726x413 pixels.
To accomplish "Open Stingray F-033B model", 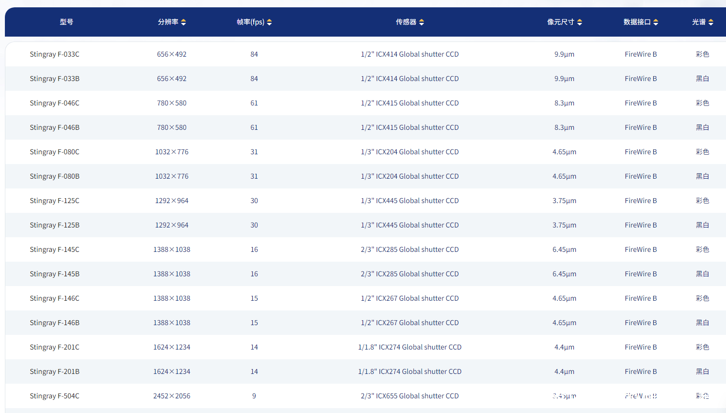I will coord(55,79).
